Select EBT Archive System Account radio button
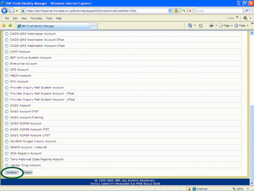The height and width of the screenshot is (191, 254). pos(6,58)
